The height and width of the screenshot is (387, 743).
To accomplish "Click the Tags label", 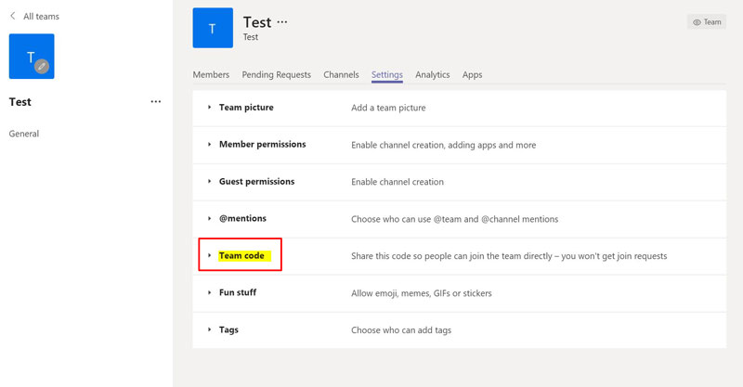I will click(x=228, y=330).
